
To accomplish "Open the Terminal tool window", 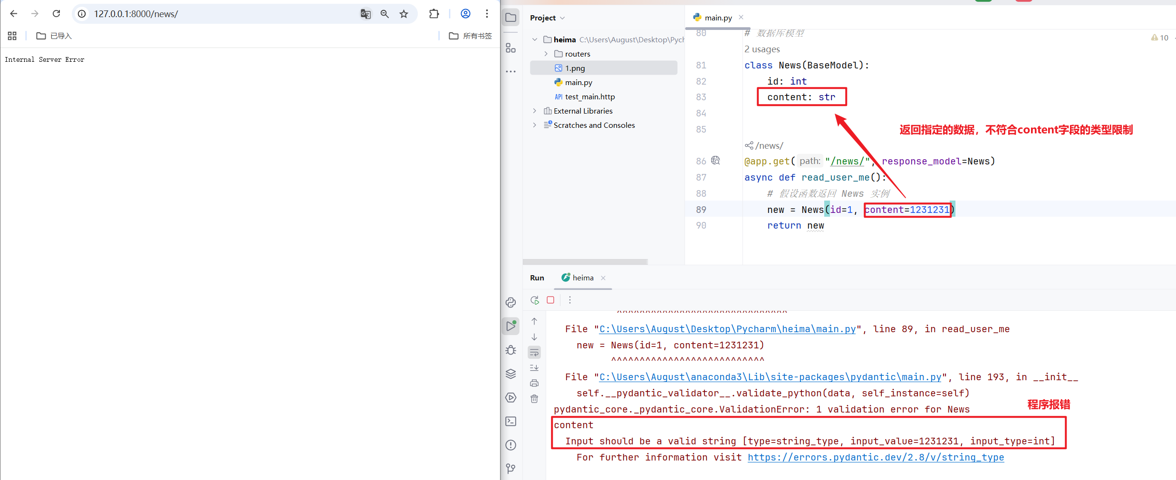I will coord(511,421).
